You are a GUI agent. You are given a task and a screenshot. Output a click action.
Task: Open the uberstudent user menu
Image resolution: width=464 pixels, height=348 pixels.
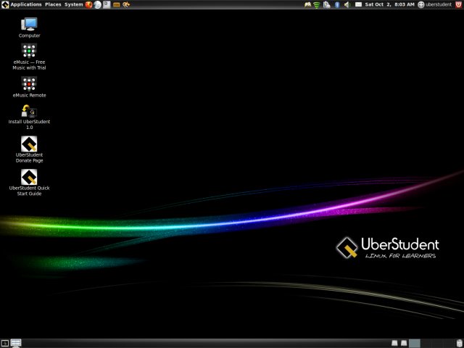[x=434, y=4]
